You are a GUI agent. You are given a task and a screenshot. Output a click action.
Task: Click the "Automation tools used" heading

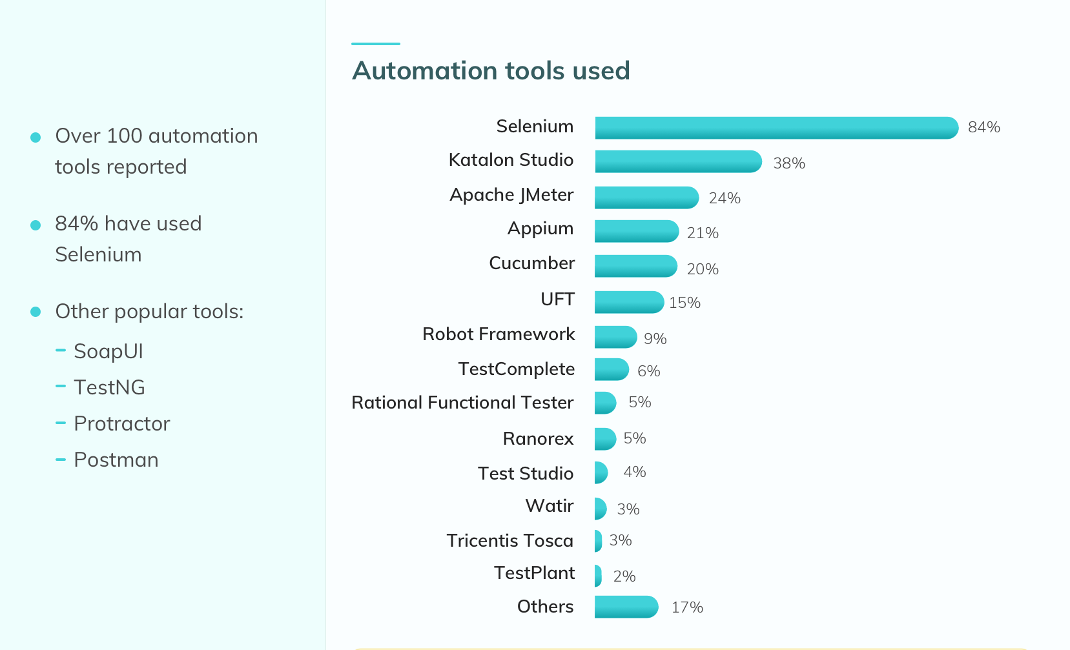pyautogui.click(x=491, y=70)
